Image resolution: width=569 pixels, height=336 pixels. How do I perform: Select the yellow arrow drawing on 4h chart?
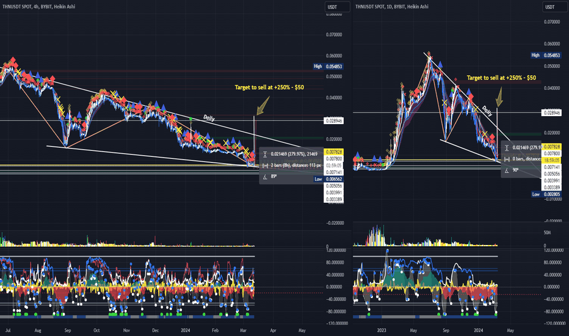pyautogui.click(x=263, y=105)
